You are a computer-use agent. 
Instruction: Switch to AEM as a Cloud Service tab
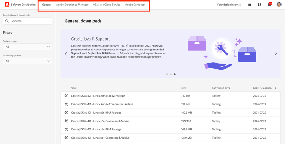(107, 5)
